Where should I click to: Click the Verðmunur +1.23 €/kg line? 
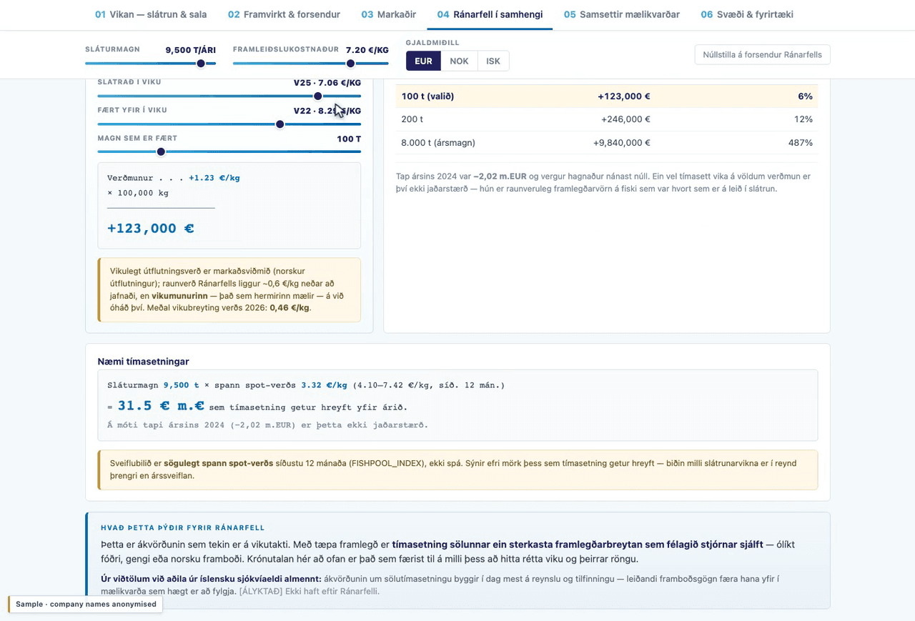click(x=174, y=178)
